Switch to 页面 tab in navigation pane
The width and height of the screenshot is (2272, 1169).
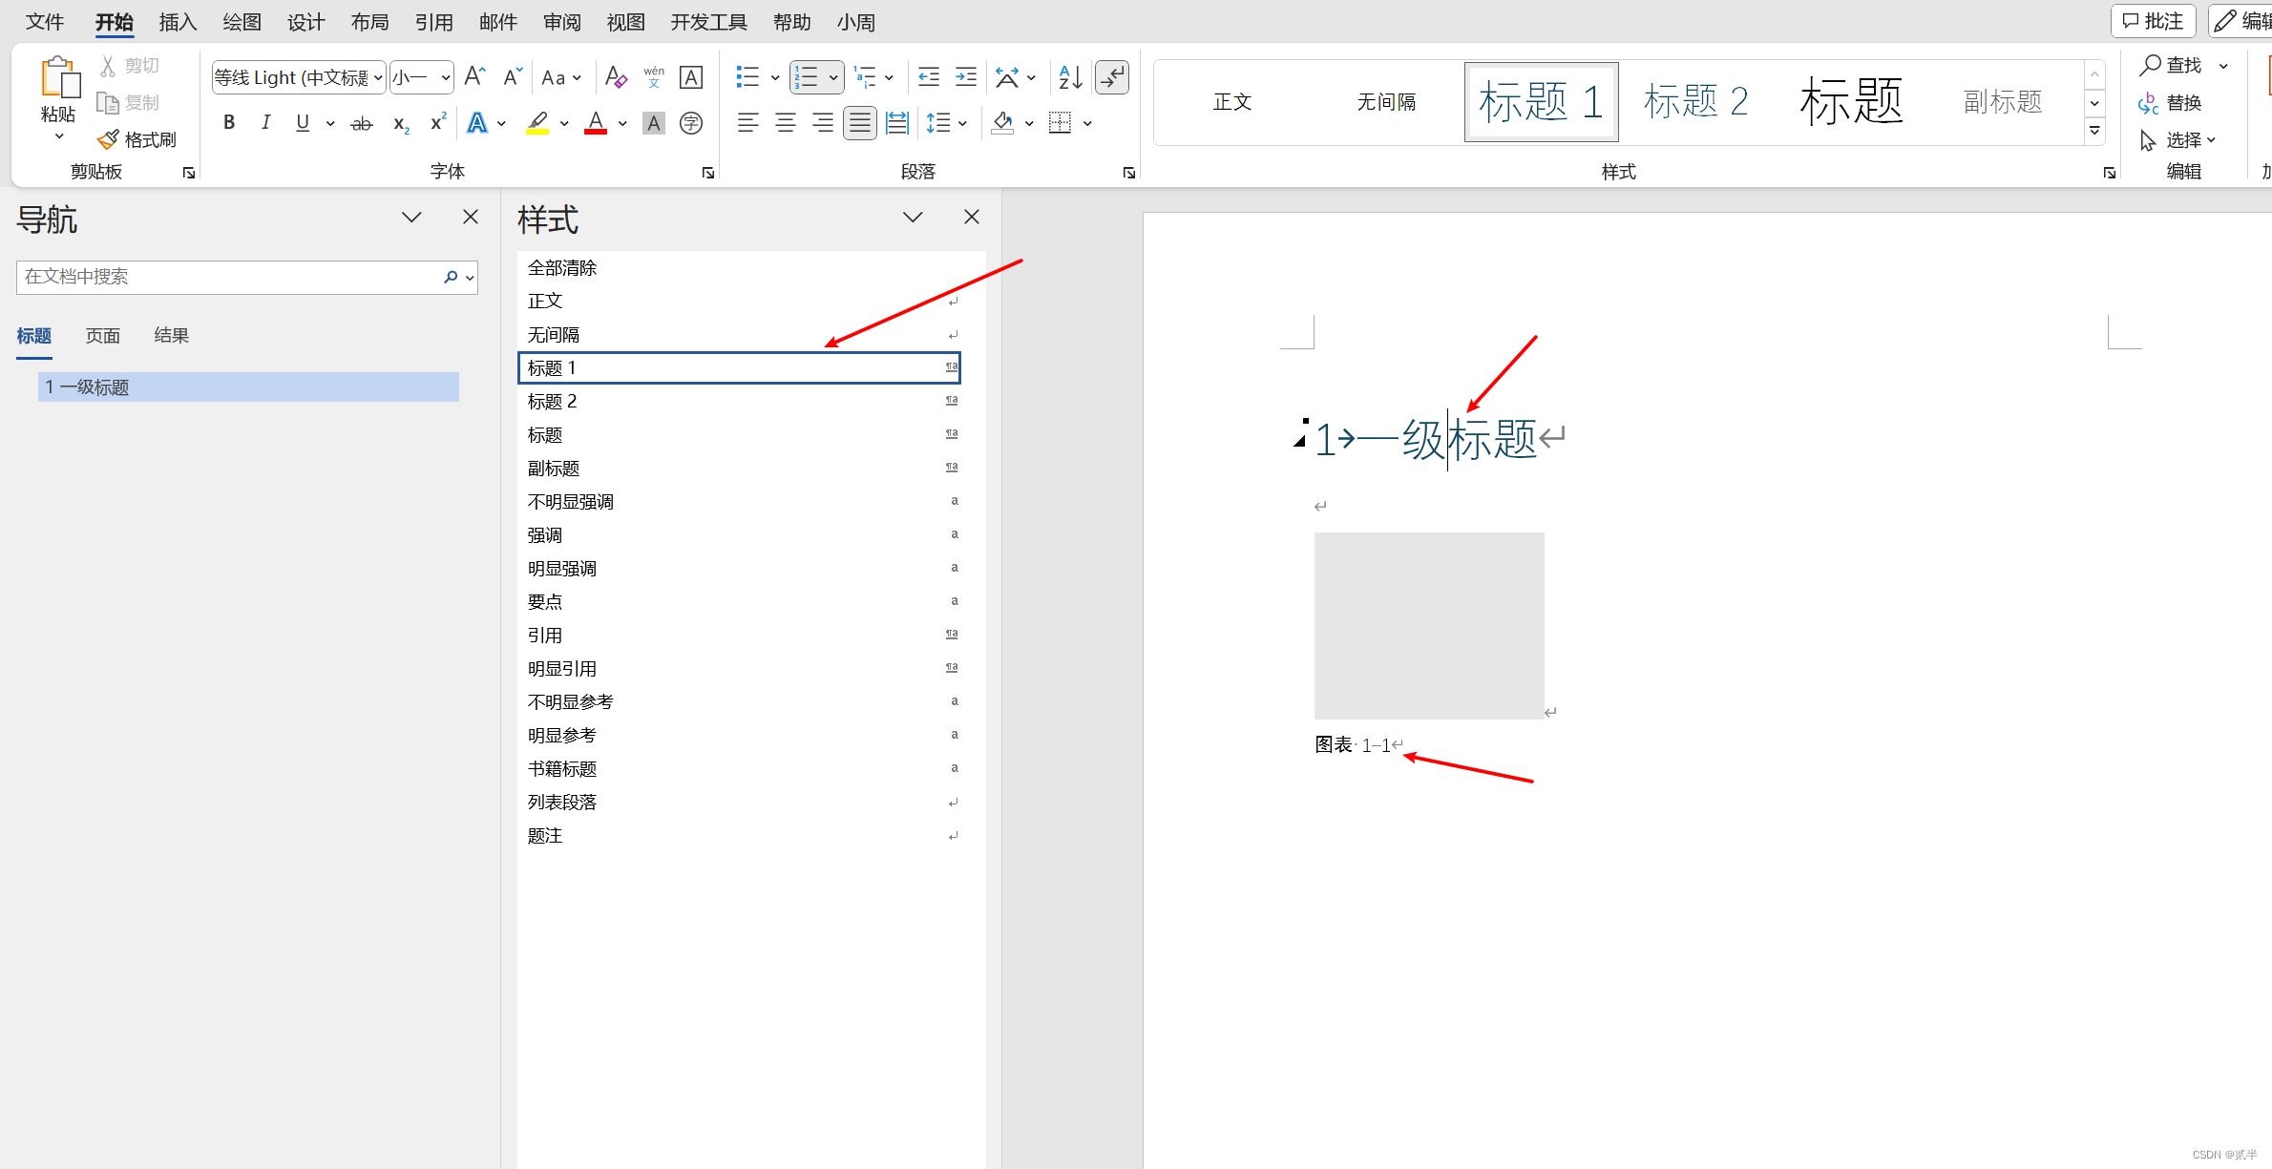click(102, 336)
